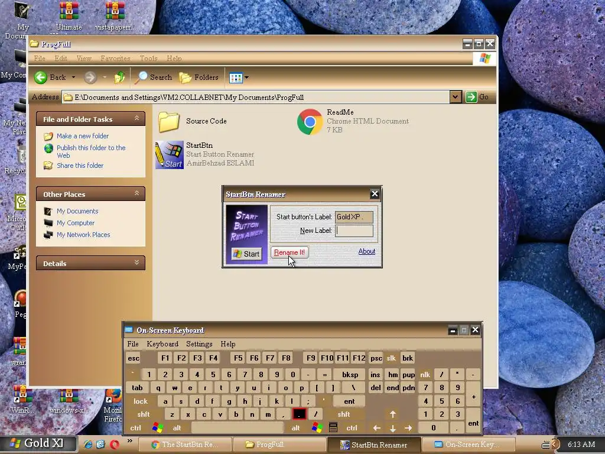Open the Tools menu in ProgFull
The width and height of the screenshot is (605, 454).
(x=148, y=59)
